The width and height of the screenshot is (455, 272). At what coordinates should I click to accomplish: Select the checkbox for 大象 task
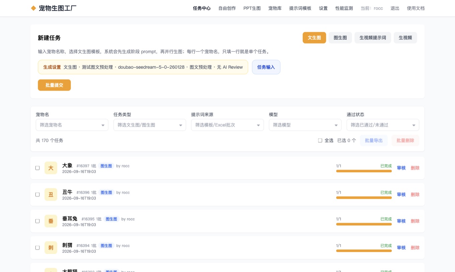pos(37,168)
